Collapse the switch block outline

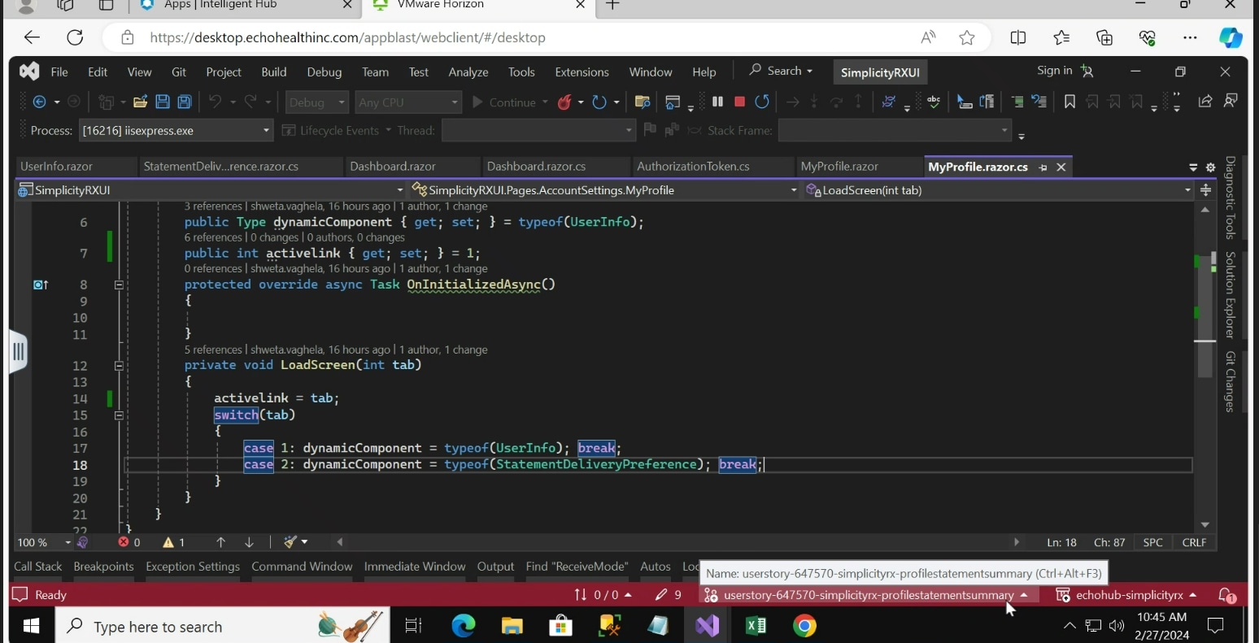click(x=119, y=415)
